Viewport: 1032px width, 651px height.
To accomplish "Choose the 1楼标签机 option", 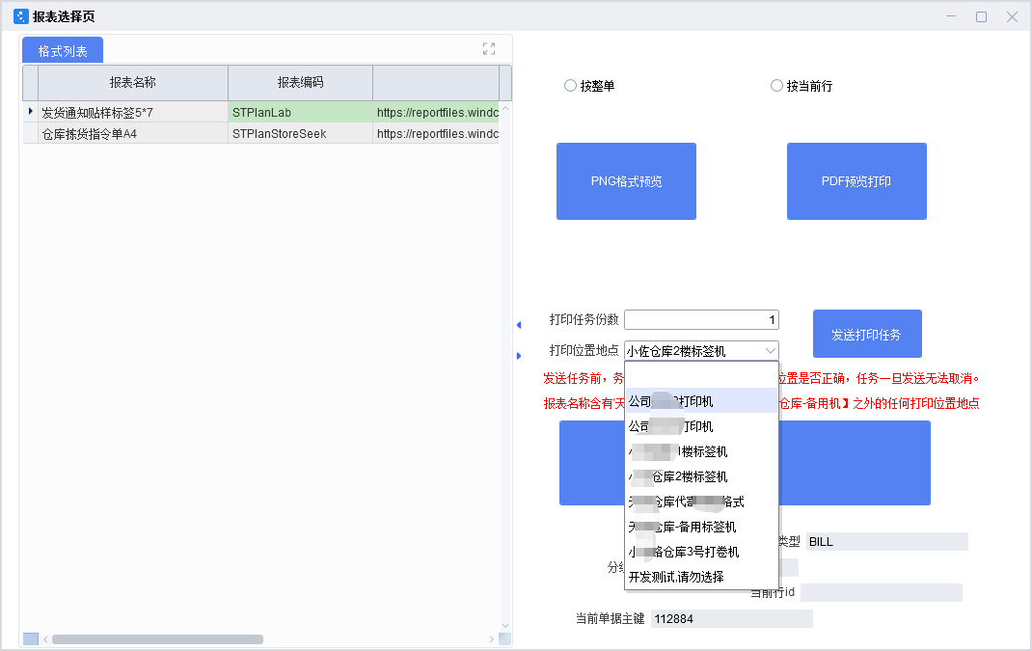I will click(701, 451).
